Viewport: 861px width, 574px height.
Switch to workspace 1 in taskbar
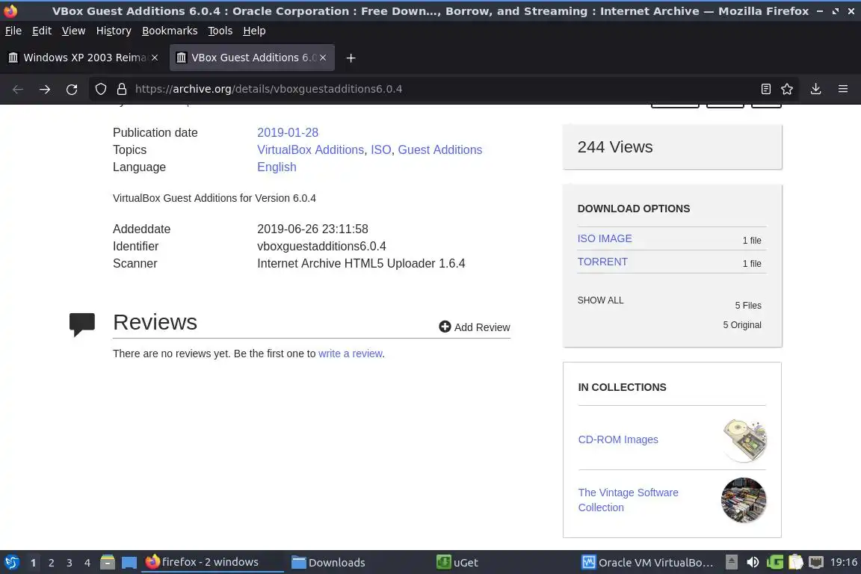34,563
